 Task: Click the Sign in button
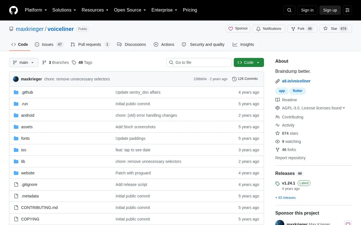coord(307,10)
